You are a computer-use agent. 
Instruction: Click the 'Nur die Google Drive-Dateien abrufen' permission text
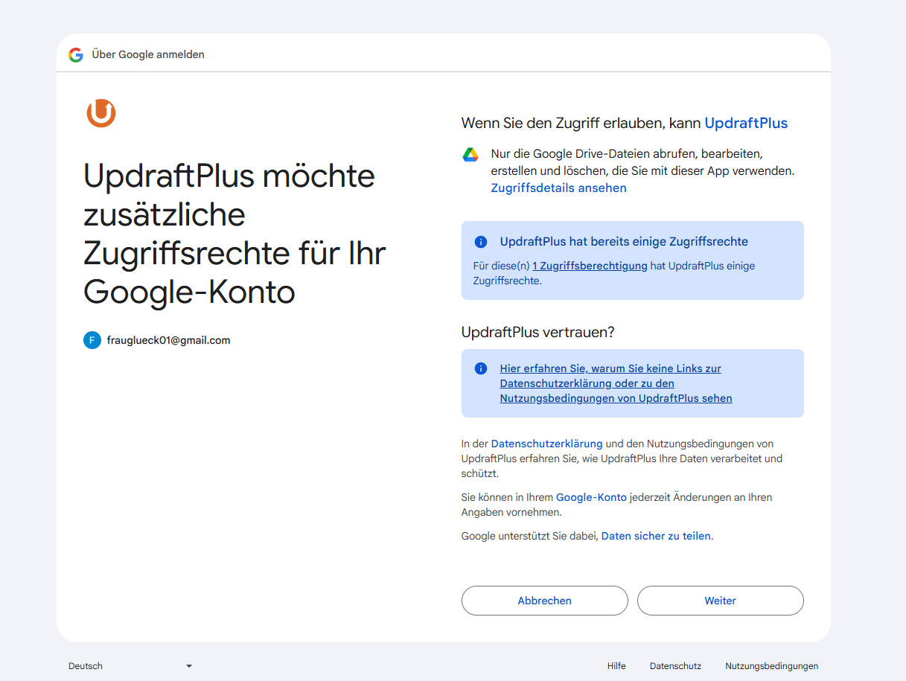(642, 162)
